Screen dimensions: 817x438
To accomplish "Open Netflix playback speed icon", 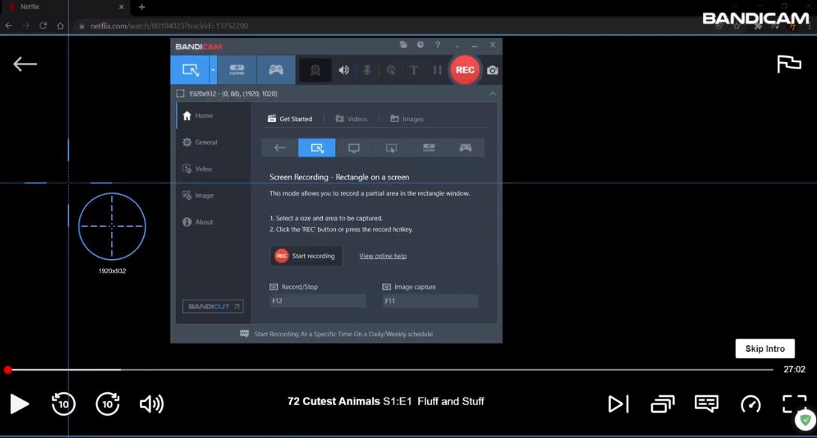I will (751, 404).
